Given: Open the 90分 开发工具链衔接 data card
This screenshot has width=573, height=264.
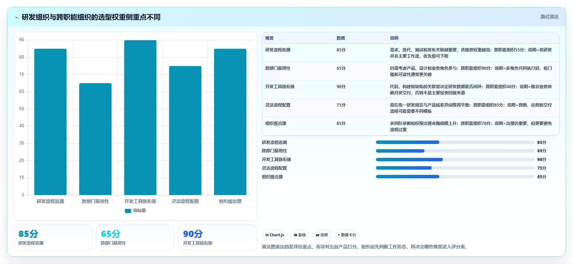Looking at the screenshot, I should [217, 237].
